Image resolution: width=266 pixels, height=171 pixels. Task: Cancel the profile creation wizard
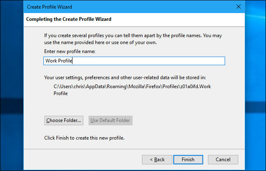click(x=223, y=159)
